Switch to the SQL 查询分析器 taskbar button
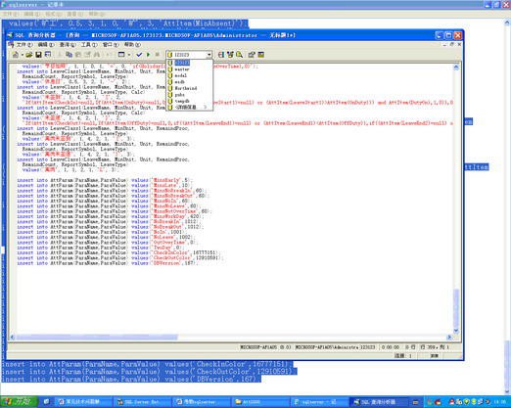 point(379,402)
